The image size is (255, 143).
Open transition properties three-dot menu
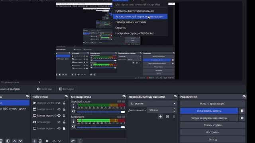point(174,116)
